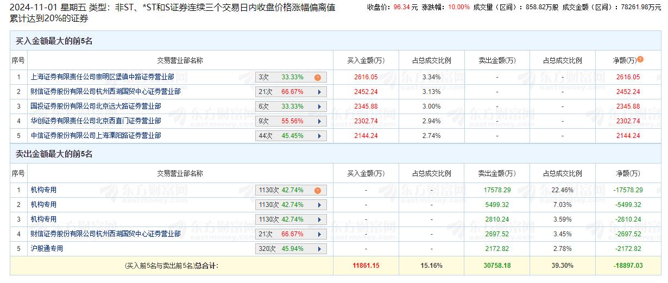
Task: Click the arrow icon beside 9次 55.56%
Action: click(x=319, y=122)
